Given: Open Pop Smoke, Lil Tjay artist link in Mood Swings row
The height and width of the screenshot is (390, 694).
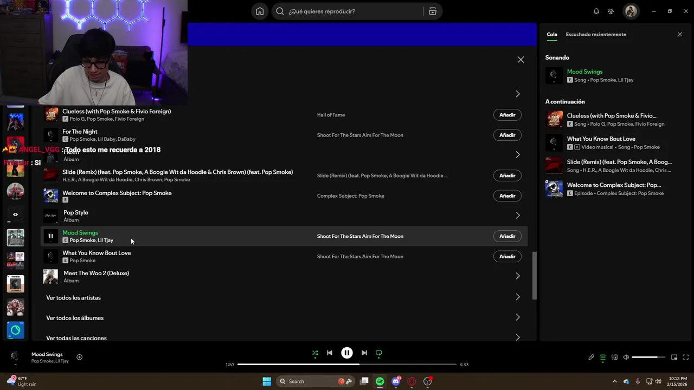Looking at the screenshot, I should [92, 240].
